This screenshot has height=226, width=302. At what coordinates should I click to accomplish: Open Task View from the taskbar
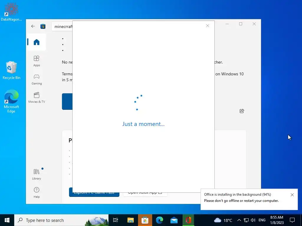click(116, 220)
